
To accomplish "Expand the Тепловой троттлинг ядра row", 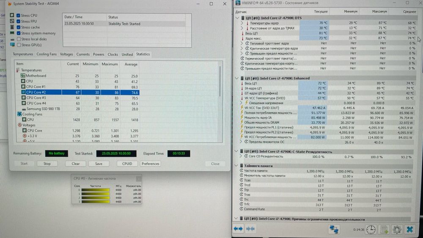I will coord(242,43).
